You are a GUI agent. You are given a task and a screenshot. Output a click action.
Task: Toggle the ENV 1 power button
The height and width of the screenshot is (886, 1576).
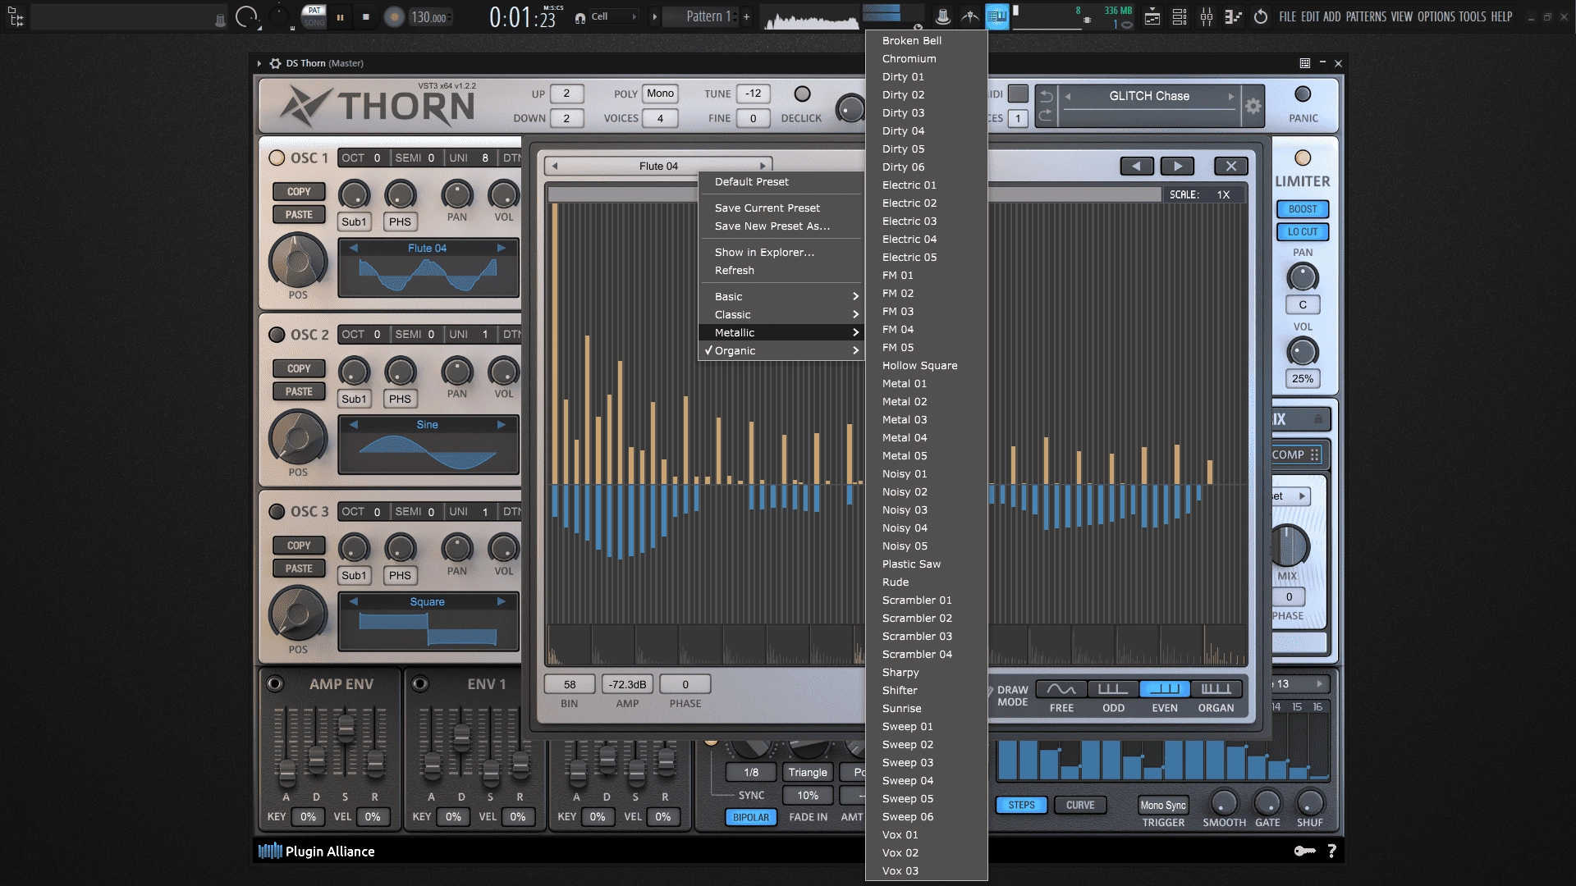point(419,683)
